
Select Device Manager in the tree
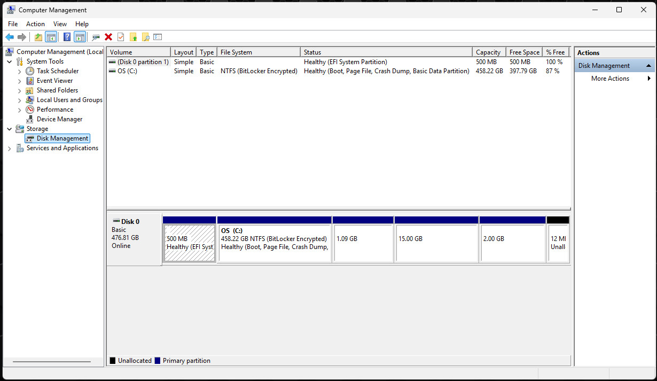pyautogui.click(x=59, y=119)
